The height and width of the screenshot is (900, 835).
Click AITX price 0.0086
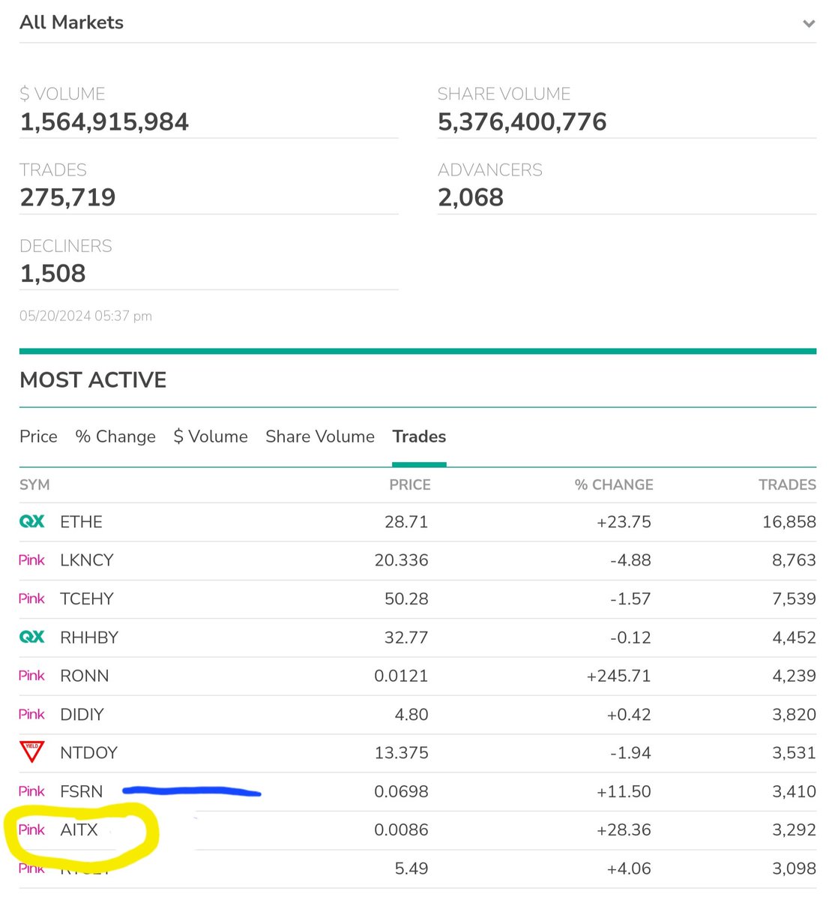[x=401, y=830]
